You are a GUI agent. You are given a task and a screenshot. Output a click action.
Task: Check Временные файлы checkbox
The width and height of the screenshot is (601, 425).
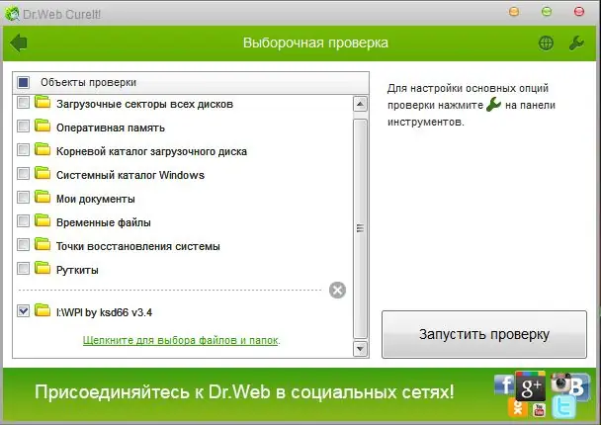(24, 221)
